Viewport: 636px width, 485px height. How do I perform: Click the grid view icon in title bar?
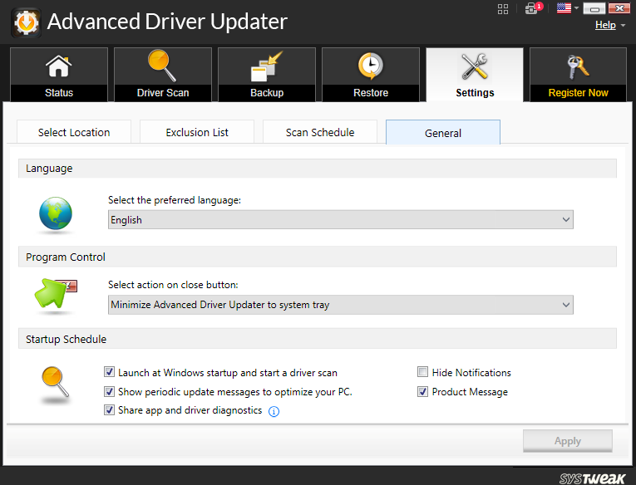coord(502,9)
